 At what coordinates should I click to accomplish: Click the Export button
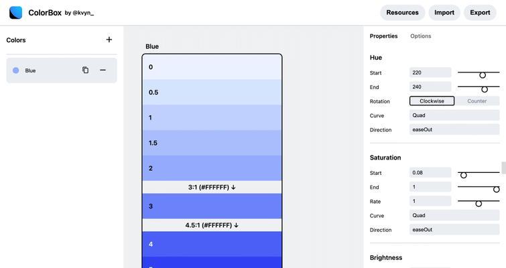[480, 13]
